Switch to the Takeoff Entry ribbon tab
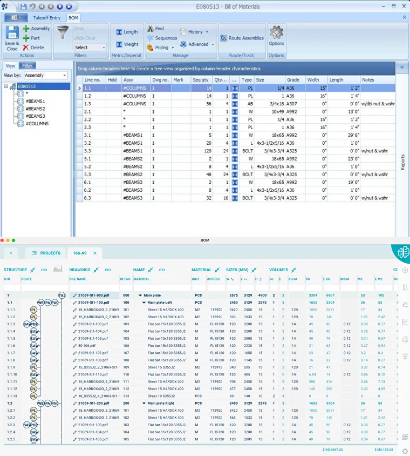The width and height of the screenshot is (410, 456). coord(47,18)
